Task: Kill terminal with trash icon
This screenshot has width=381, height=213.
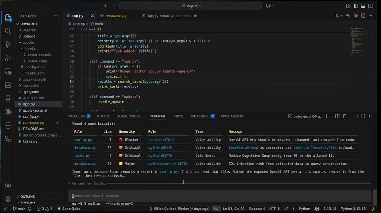Action: pos(344,116)
